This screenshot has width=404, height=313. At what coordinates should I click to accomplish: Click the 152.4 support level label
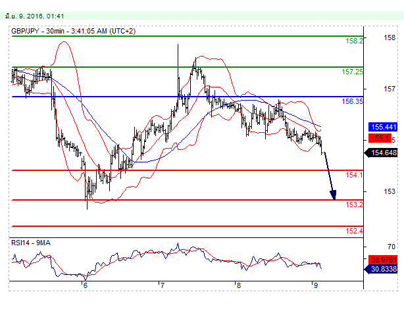point(354,231)
